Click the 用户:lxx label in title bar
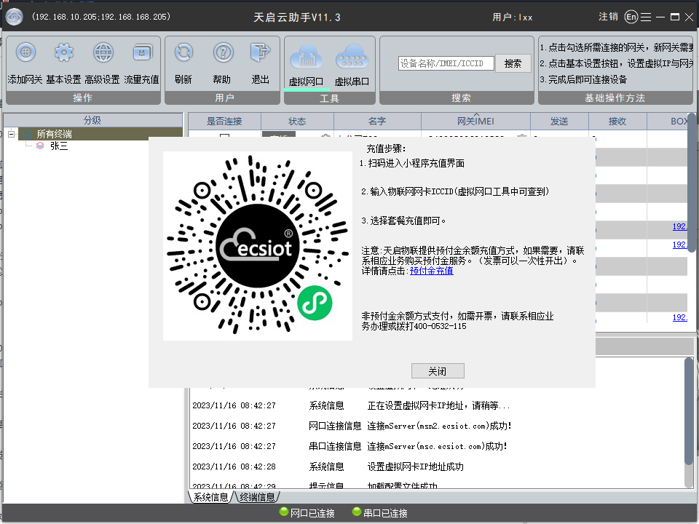699x524 pixels. point(512,17)
